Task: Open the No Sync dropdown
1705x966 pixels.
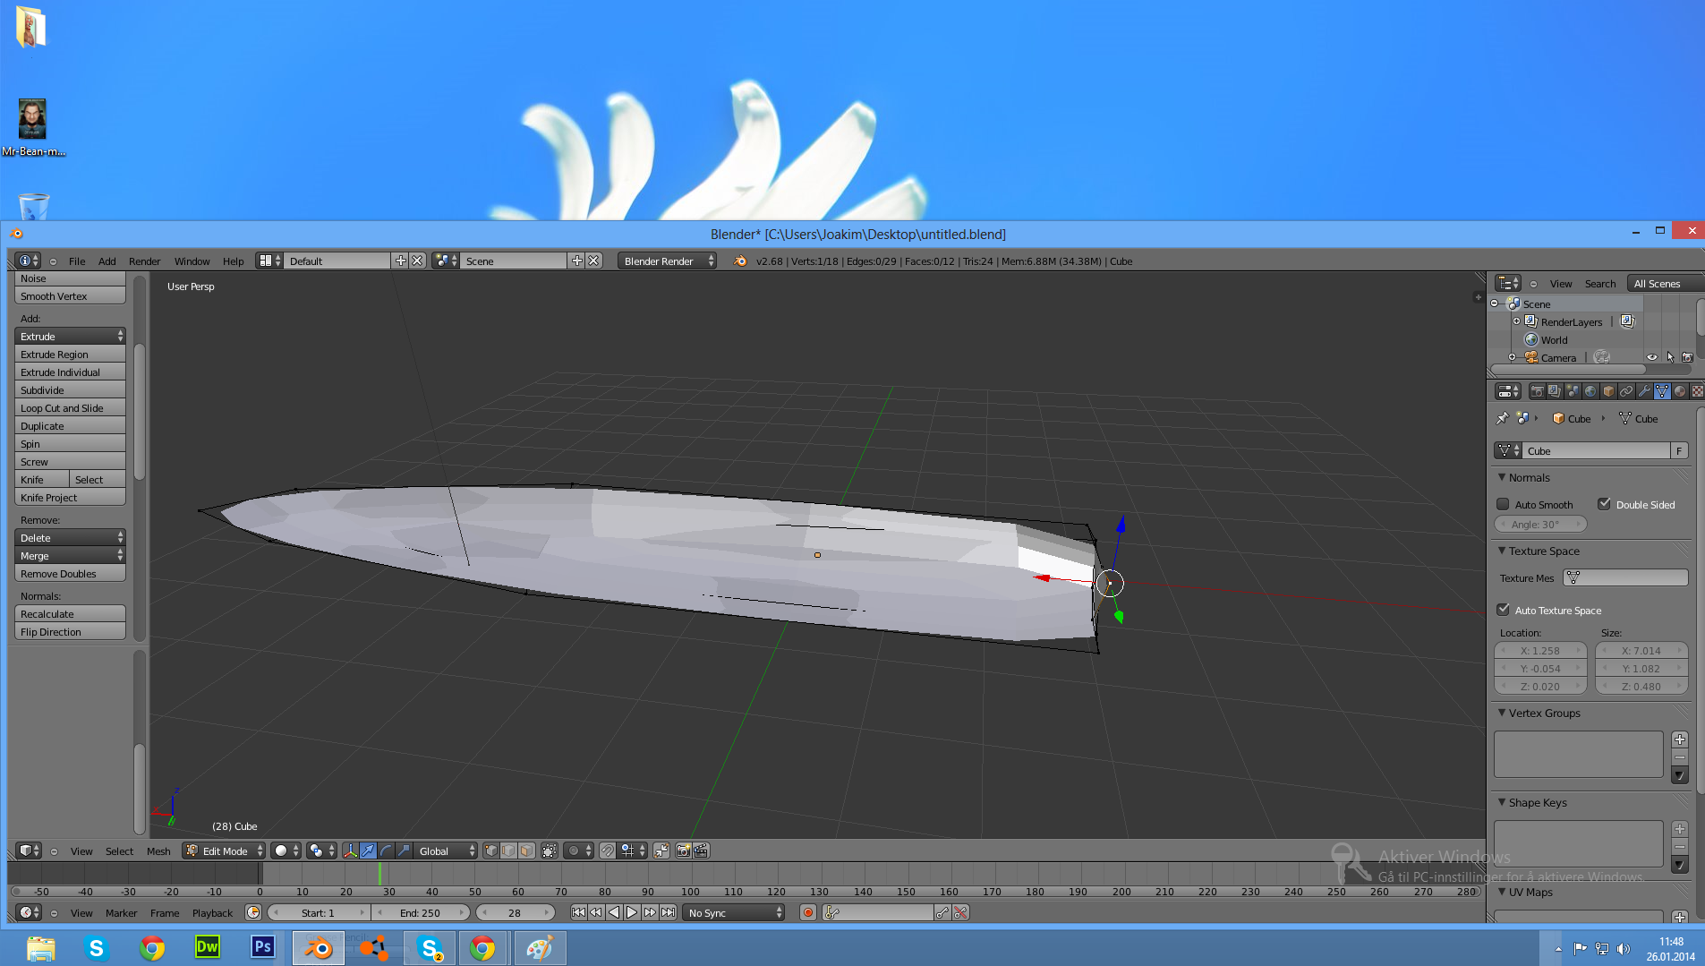Action: [734, 912]
